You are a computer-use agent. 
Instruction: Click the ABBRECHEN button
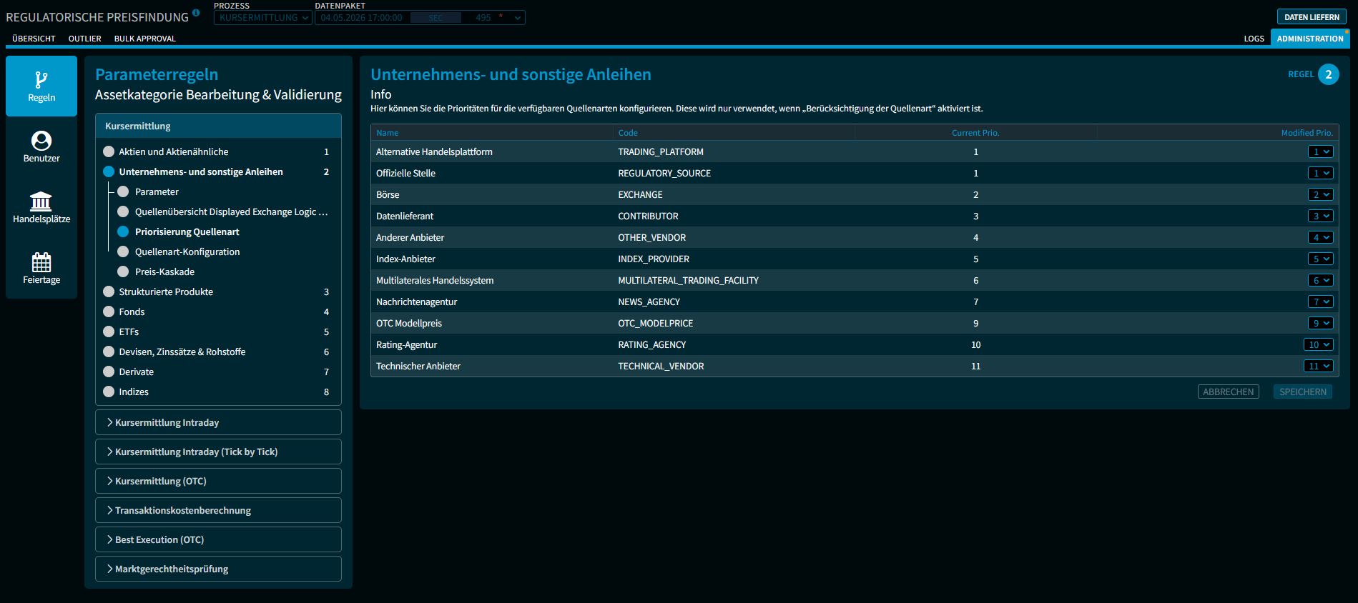point(1228,392)
